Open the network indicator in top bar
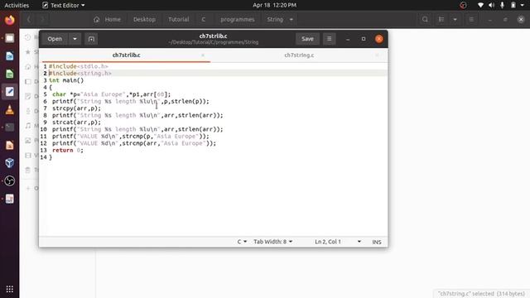The width and height of the screenshot is (530, 298). (x=480, y=5)
